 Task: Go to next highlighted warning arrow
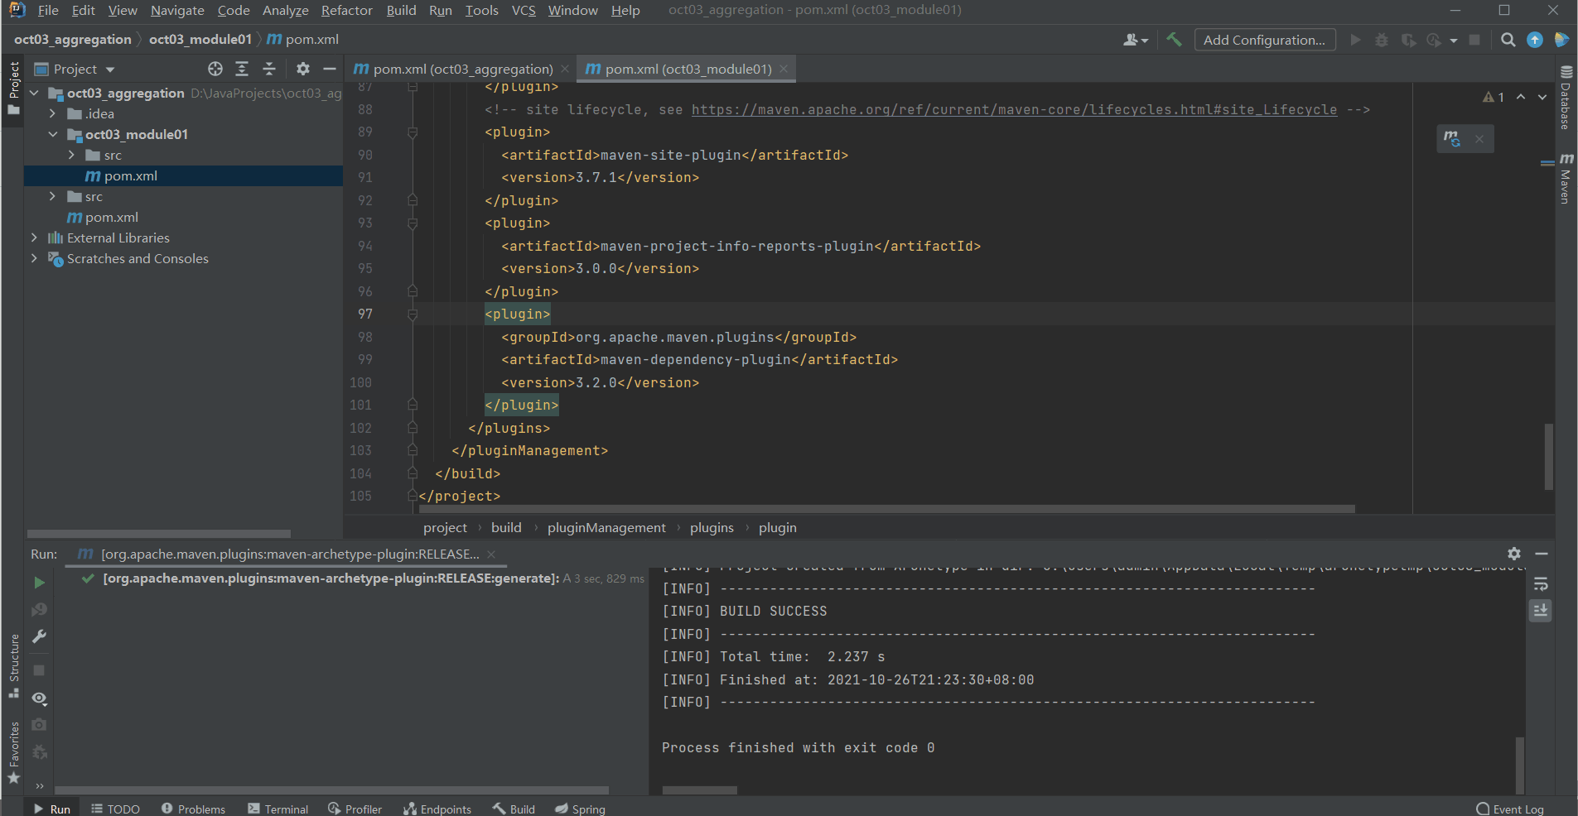(1542, 97)
